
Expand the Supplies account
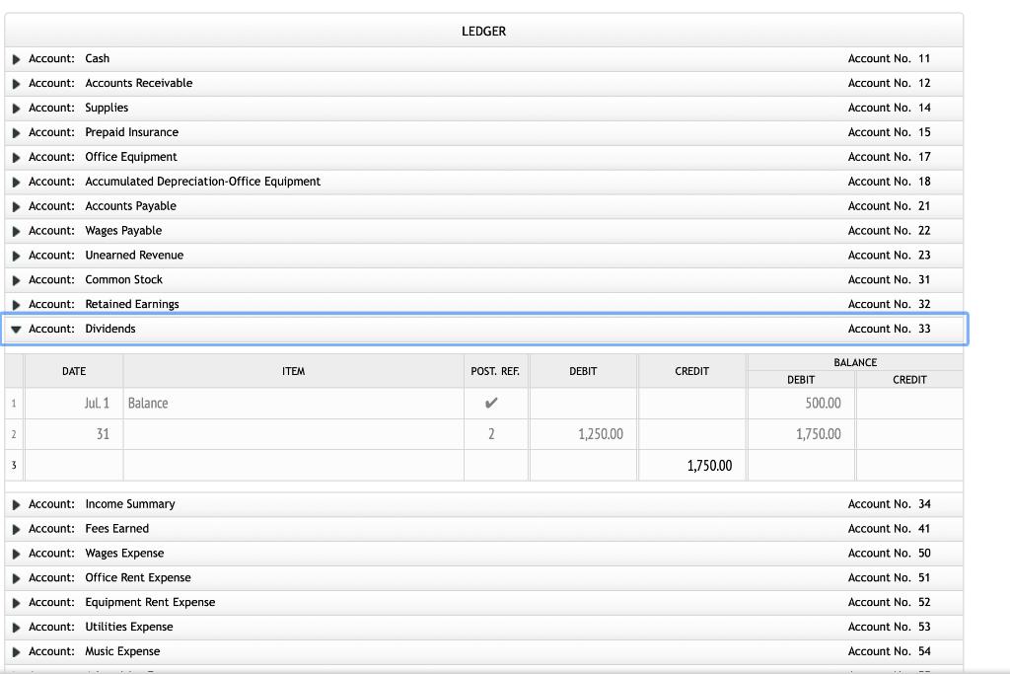coord(16,108)
